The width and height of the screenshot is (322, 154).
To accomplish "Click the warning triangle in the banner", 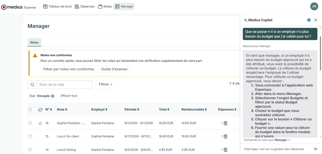I will [x=35, y=55].
